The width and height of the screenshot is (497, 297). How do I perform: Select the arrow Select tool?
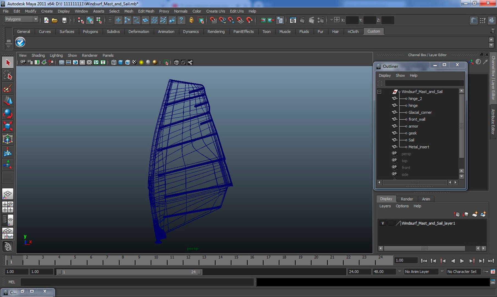8,63
